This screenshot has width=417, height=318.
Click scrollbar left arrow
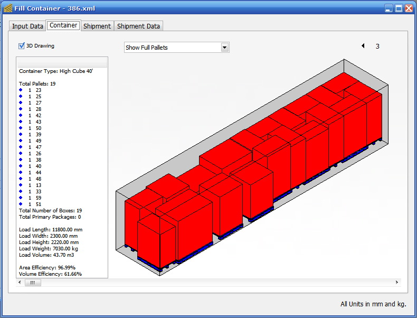click(x=20, y=282)
